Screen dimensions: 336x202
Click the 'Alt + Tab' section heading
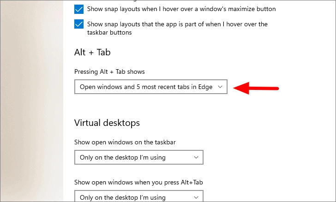[x=92, y=52]
